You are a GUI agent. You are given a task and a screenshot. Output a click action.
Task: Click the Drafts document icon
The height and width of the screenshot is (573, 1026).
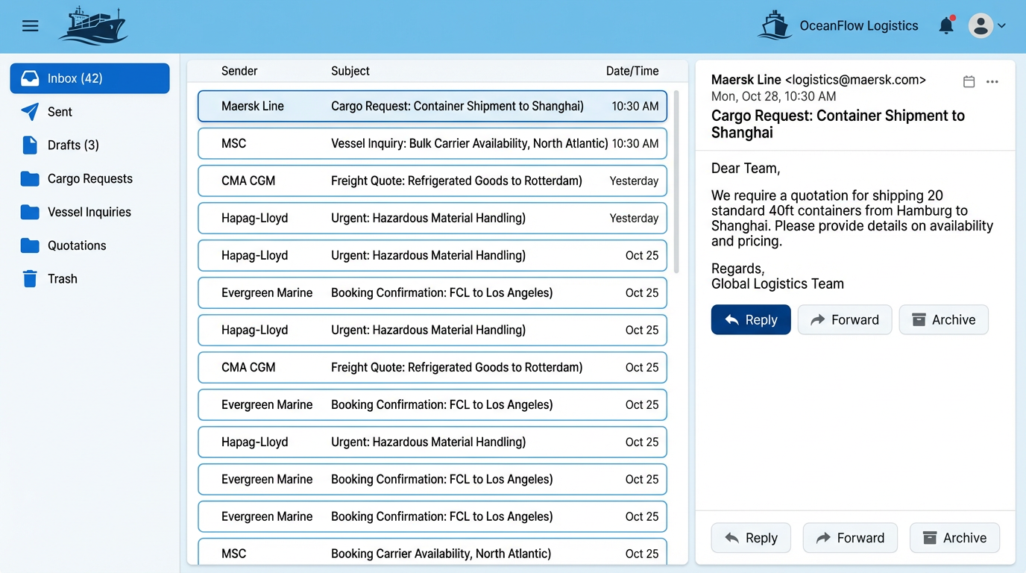pos(30,145)
